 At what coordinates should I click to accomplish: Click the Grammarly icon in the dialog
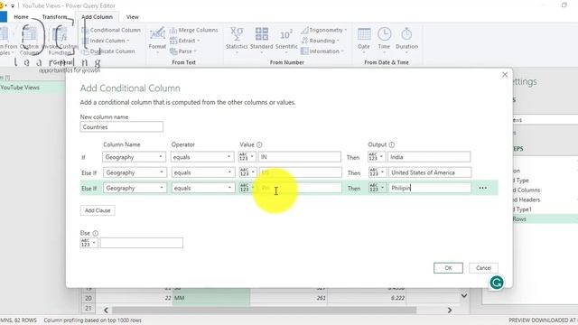[x=497, y=283]
